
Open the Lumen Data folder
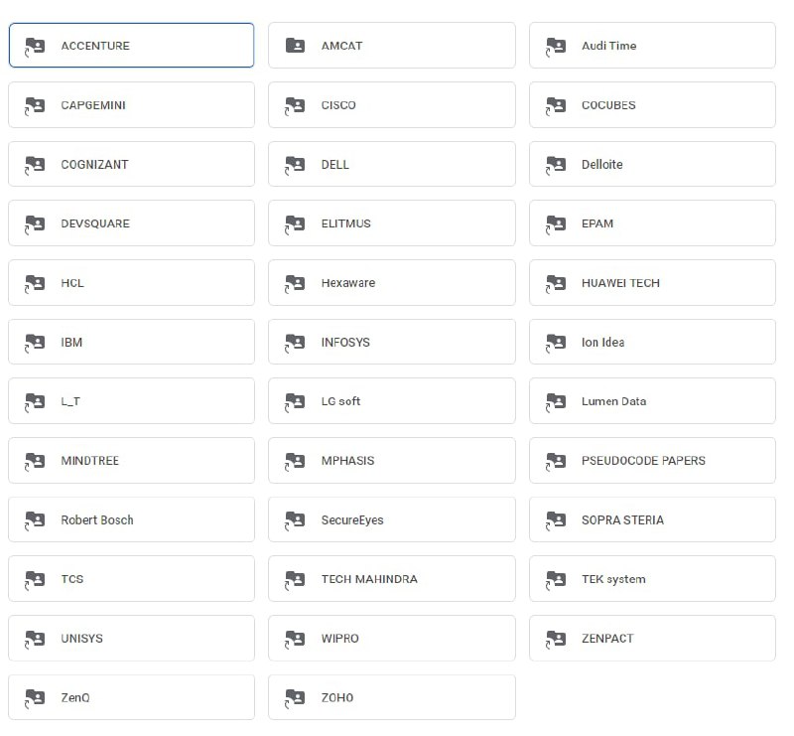coord(652,401)
